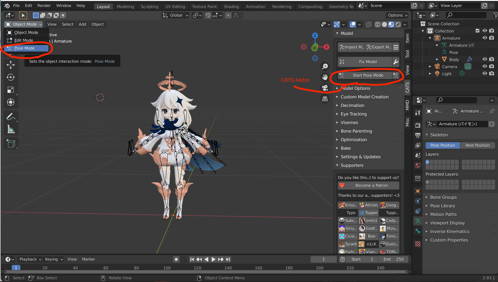498x282 pixels.
Task: Activate the Measure tool
Action: point(10,128)
